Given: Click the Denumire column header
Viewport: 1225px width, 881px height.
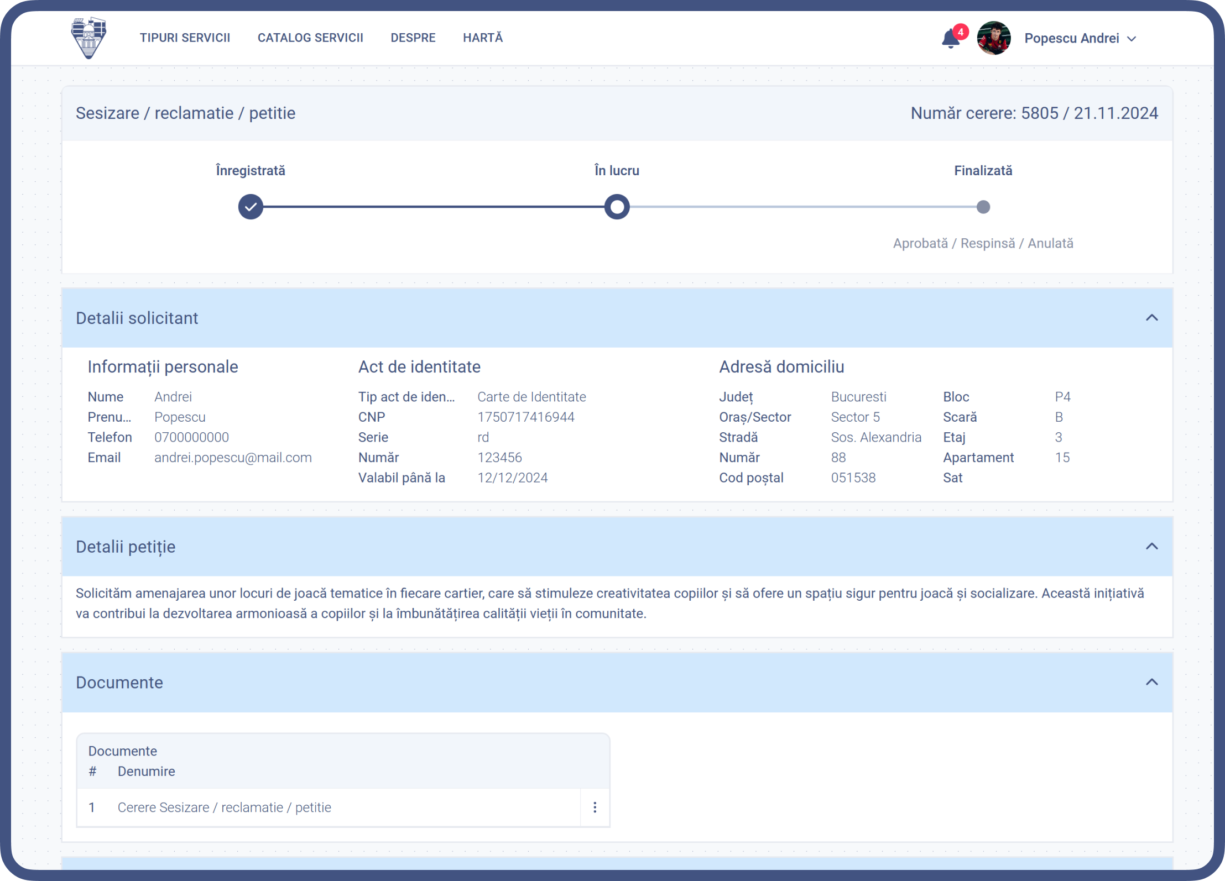Looking at the screenshot, I should pyautogui.click(x=146, y=771).
